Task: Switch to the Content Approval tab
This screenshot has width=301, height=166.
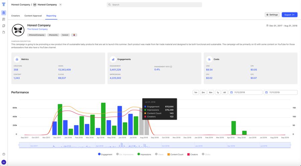Action: (x=33, y=16)
